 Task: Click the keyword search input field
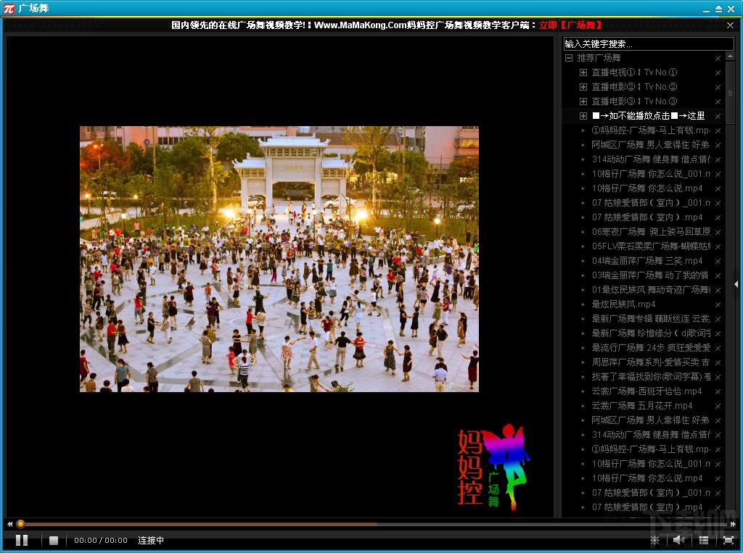pyautogui.click(x=648, y=44)
